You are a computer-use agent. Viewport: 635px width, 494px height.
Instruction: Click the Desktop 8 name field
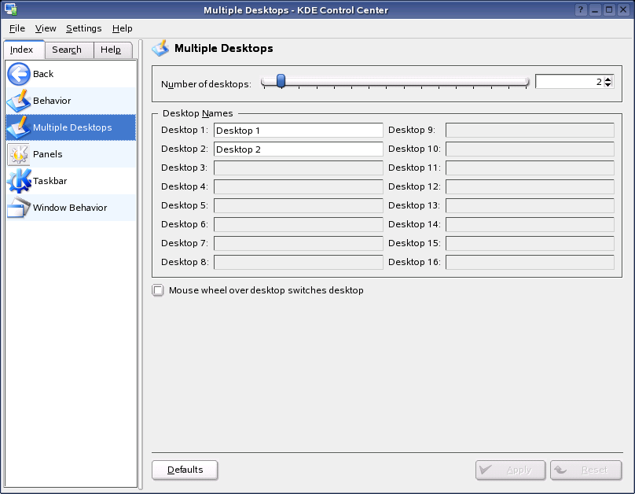click(x=298, y=262)
